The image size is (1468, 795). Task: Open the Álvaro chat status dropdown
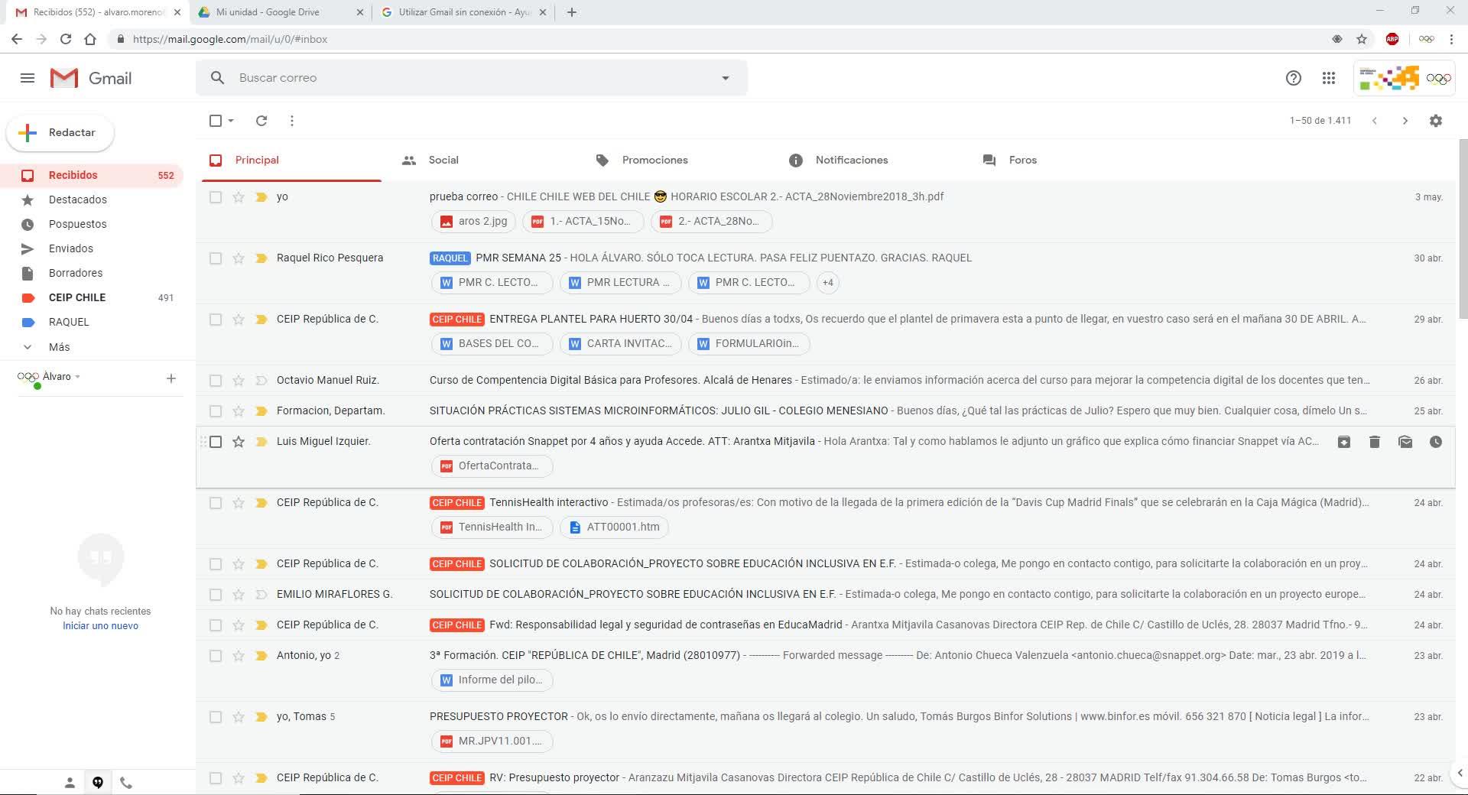click(77, 377)
